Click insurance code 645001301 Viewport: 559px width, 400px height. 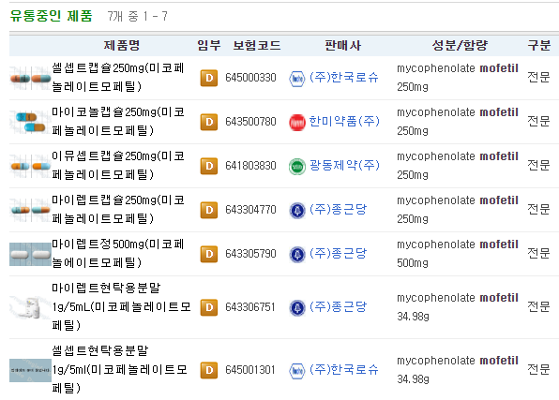[x=249, y=370]
